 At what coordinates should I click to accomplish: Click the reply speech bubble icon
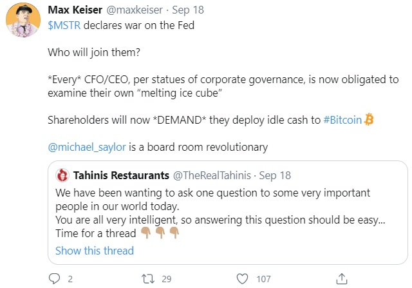(53, 279)
